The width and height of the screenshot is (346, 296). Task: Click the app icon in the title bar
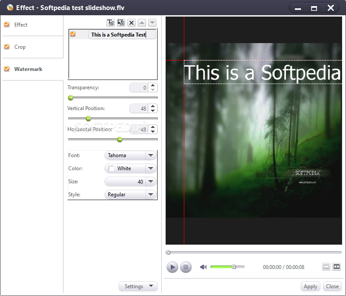click(10, 7)
